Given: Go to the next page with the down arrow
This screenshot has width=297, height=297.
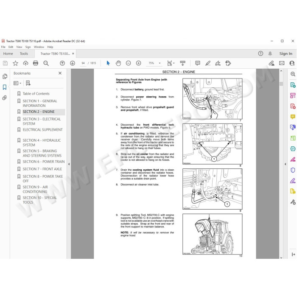Looking at the screenshot, I should 73,63.
